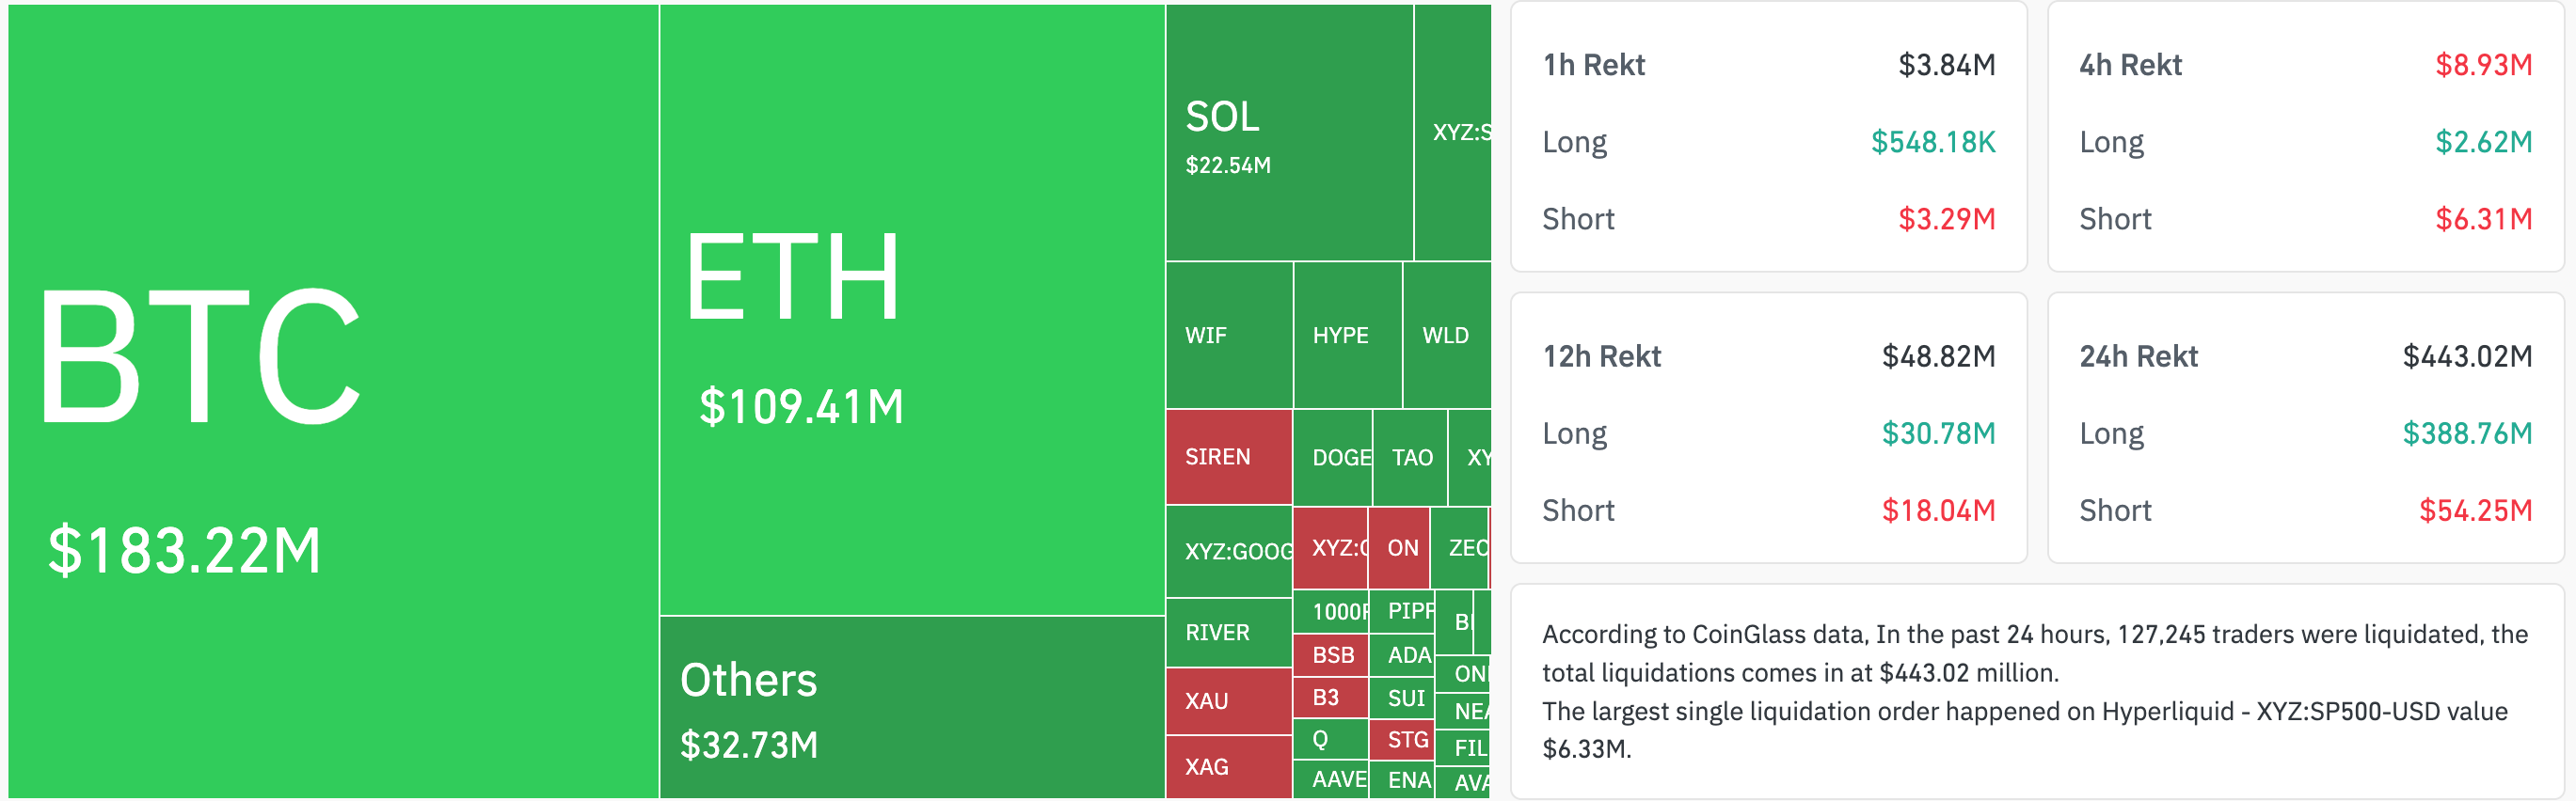
Task: Select the ETH $109.41M tile
Action: coord(911,309)
